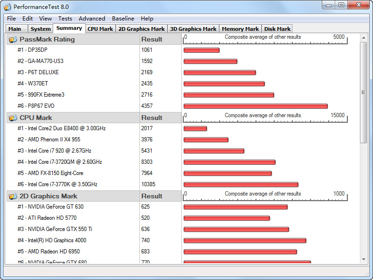This screenshot has height=280, width=373.
Task: Open the Help menu
Action: (x=147, y=19)
